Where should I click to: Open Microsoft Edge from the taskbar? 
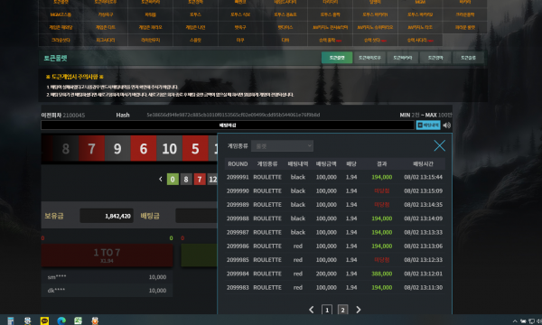pos(61,320)
